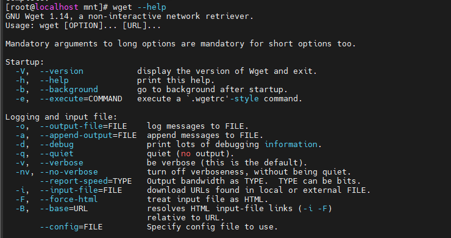The image size is (451, 238).
Task: Click the --quiet option text
Action: [x=57, y=154]
